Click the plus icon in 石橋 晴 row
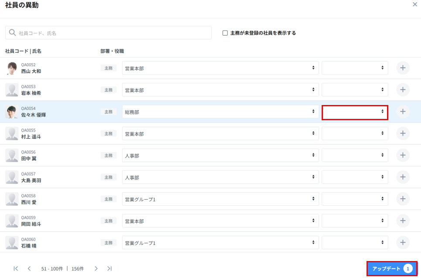The image size is (421, 278). [403, 243]
